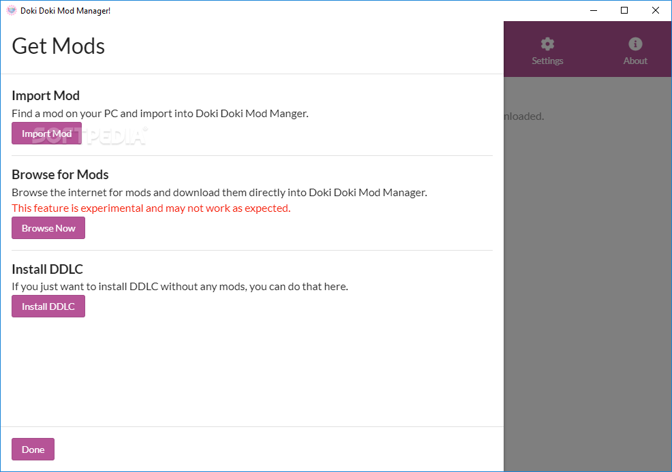Close the Doki Doki Mod Manager window
The width and height of the screenshot is (672, 472).
[x=655, y=10]
